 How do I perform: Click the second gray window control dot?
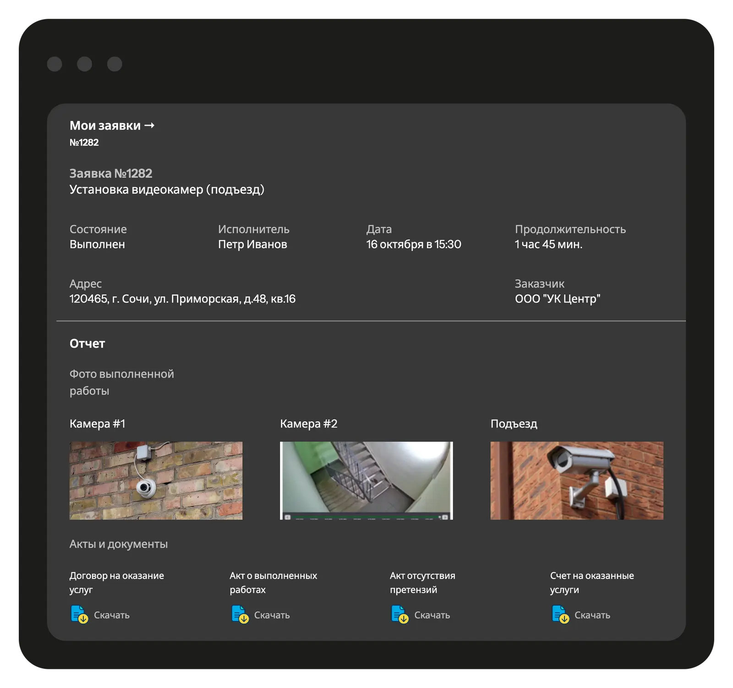tap(84, 64)
